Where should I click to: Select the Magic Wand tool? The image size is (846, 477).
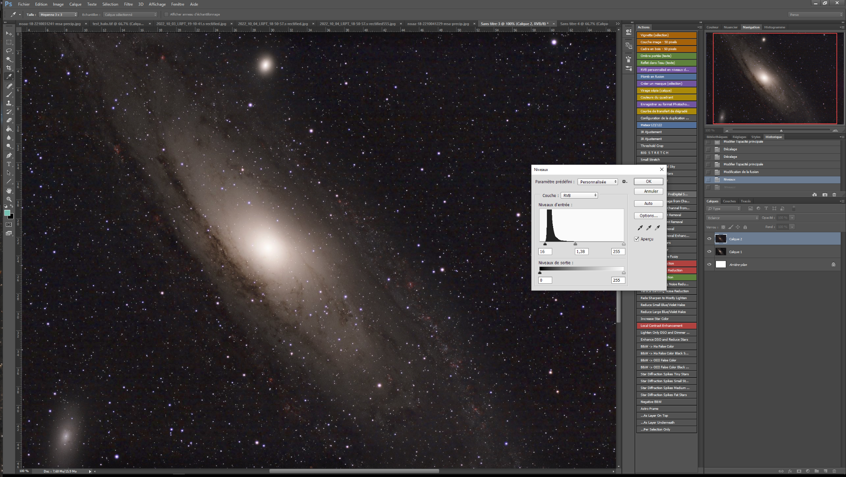pos(9,59)
